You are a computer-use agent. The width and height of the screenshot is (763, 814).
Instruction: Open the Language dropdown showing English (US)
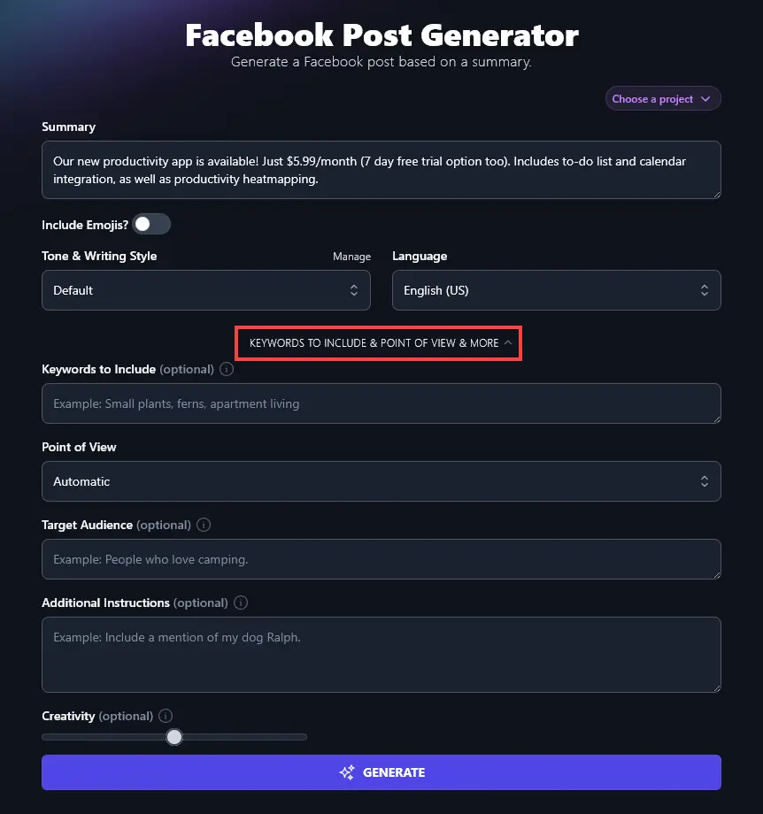(x=556, y=290)
